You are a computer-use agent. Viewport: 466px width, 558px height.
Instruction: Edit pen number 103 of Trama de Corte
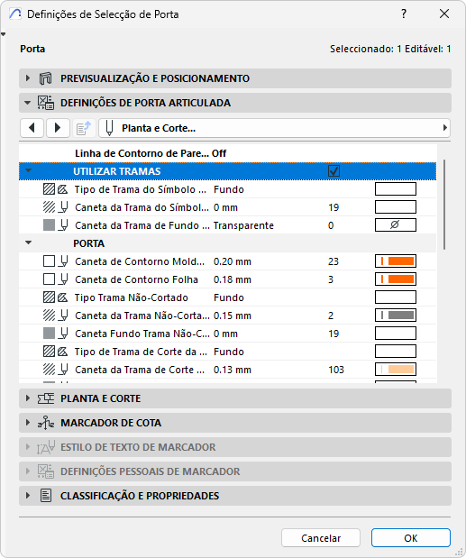click(x=336, y=370)
